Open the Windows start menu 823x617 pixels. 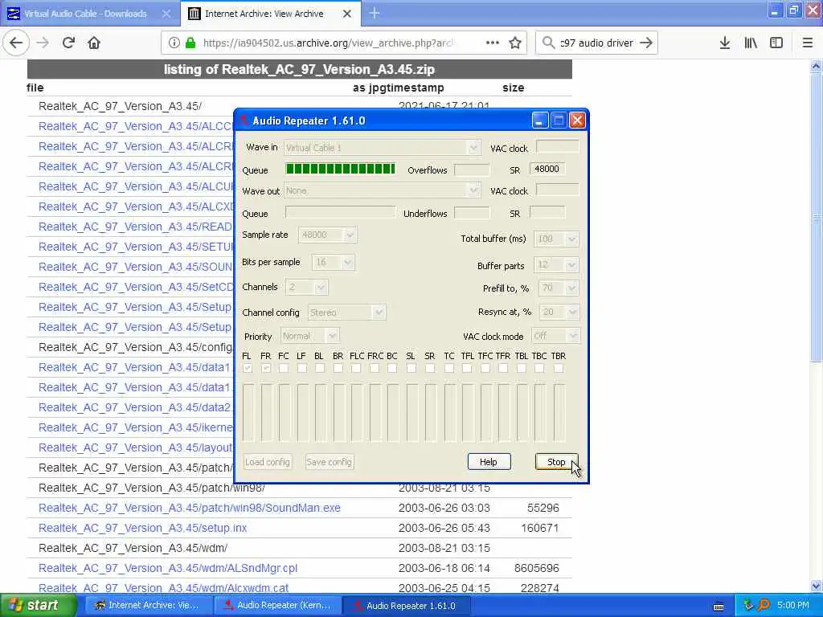point(38,606)
